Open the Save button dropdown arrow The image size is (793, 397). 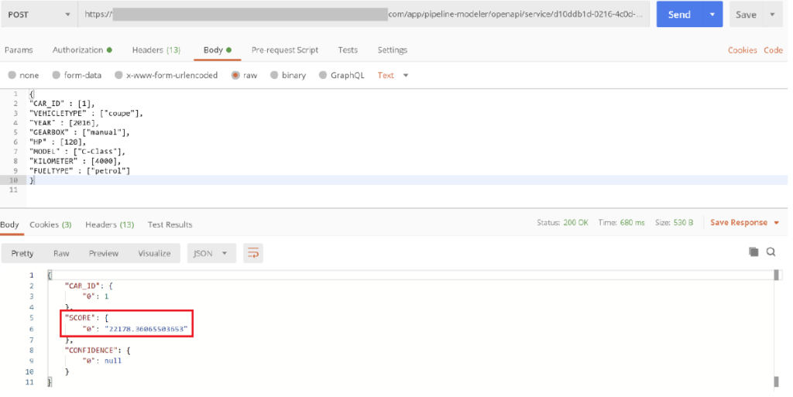pos(772,15)
